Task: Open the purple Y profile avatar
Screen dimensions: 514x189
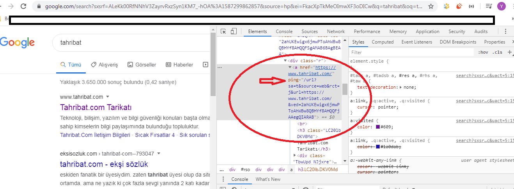Action: [x=501, y=7]
